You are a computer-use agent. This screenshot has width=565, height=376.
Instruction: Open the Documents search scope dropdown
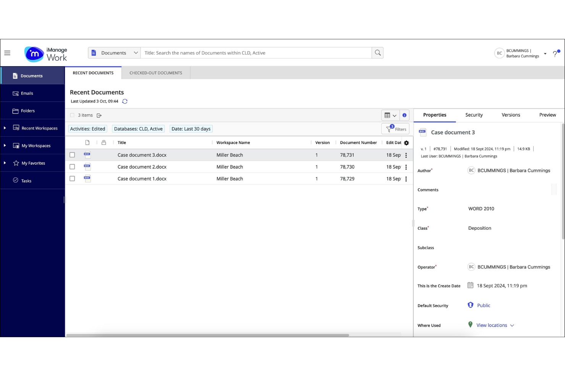pos(114,53)
